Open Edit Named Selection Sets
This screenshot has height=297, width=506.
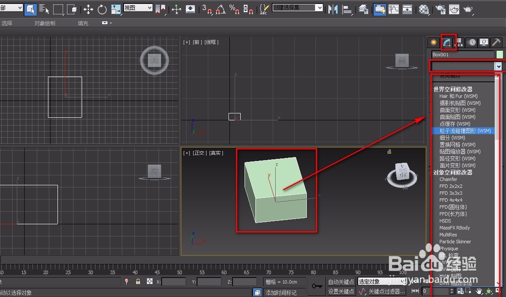point(264,9)
